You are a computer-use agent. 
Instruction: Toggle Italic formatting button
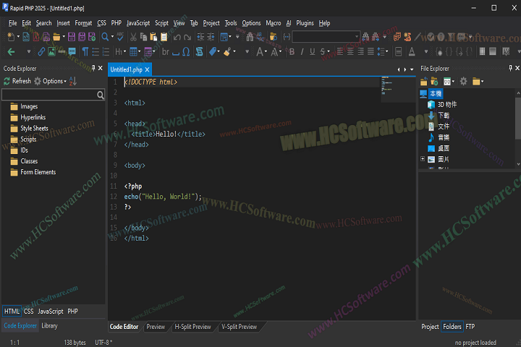[x=302, y=51]
